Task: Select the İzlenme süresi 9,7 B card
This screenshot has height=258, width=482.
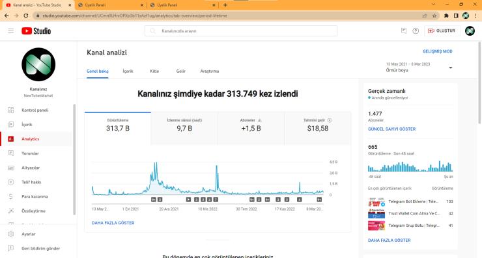Action: click(x=184, y=128)
